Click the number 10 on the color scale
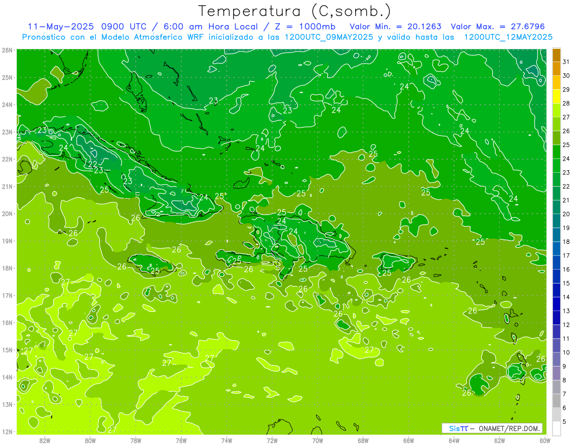 tap(566, 352)
